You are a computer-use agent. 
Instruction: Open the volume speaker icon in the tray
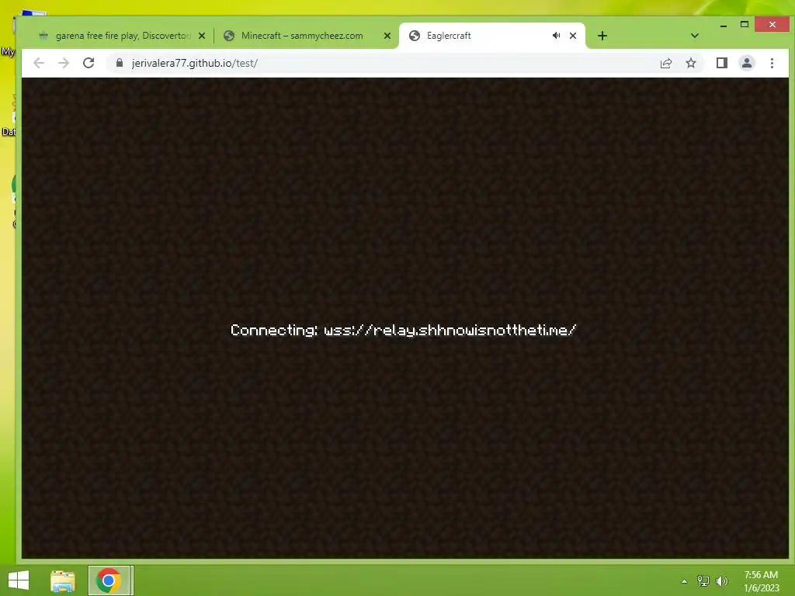pyautogui.click(x=722, y=580)
